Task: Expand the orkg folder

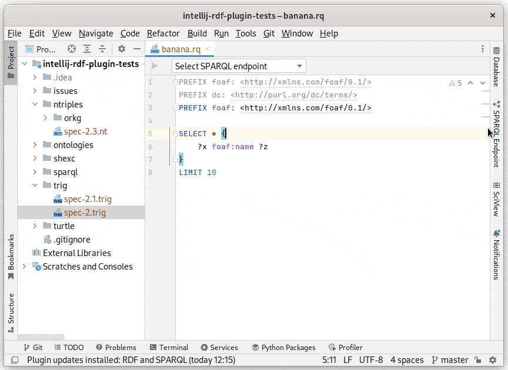Action: click(x=46, y=118)
